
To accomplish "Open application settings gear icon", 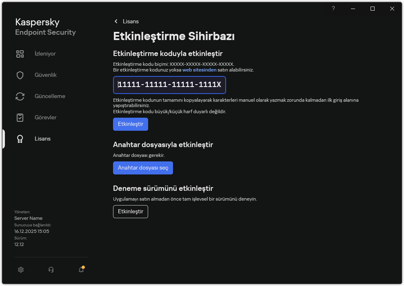I will point(21,270).
